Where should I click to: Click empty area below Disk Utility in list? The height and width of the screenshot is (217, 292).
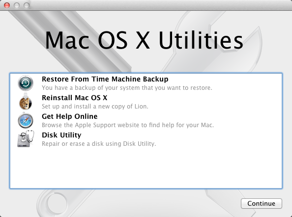tap(146, 168)
